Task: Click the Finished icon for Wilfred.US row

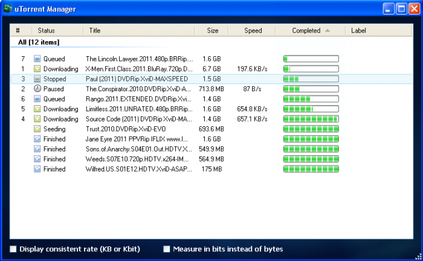Action: tap(37, 169)
